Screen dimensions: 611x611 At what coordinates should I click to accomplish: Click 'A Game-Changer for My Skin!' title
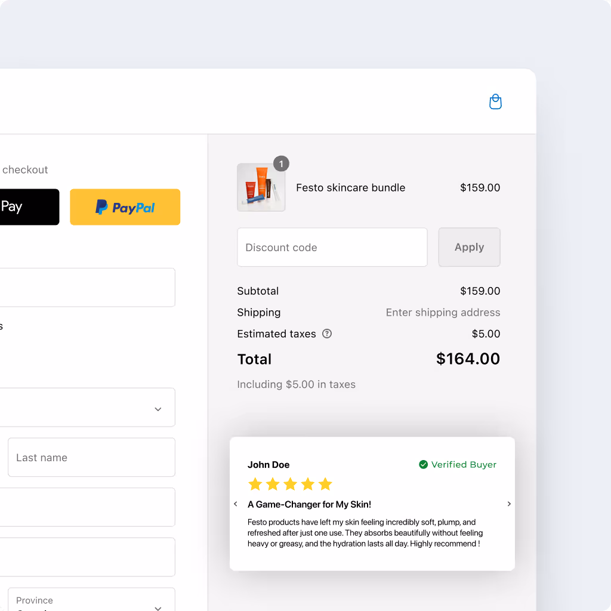tap(310, 505)
